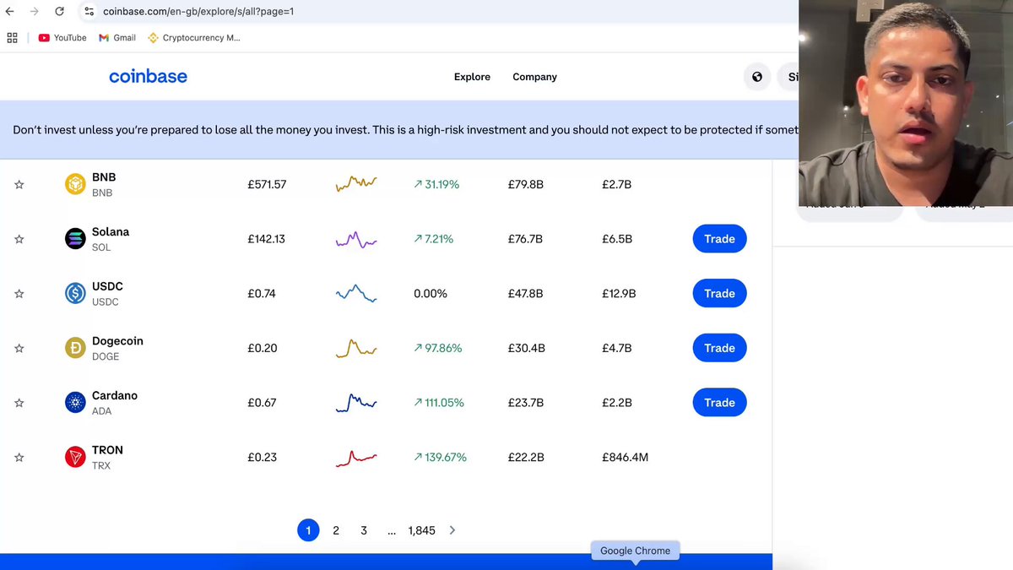Open the Solana sparkline chart
Screen dimensions: 1013x570
click(x=356, y=240)
